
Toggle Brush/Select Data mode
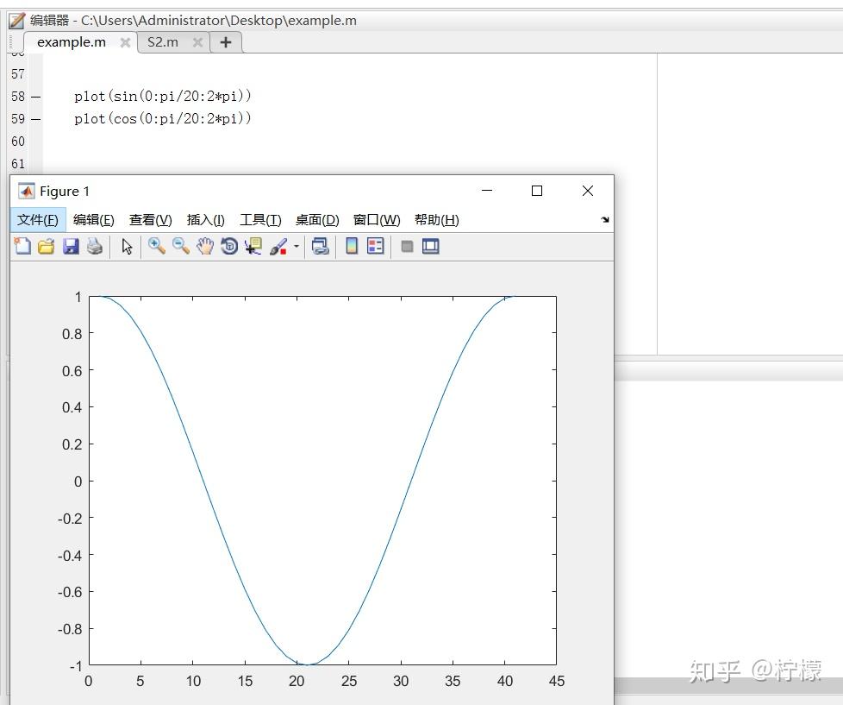point(278,246)
